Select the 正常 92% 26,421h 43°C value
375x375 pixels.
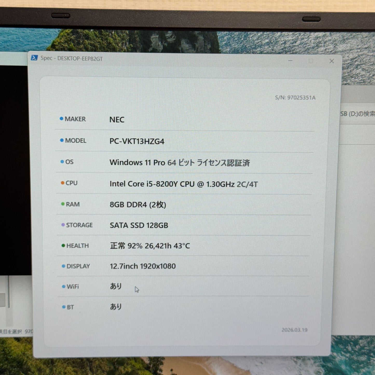coord(150,246)
